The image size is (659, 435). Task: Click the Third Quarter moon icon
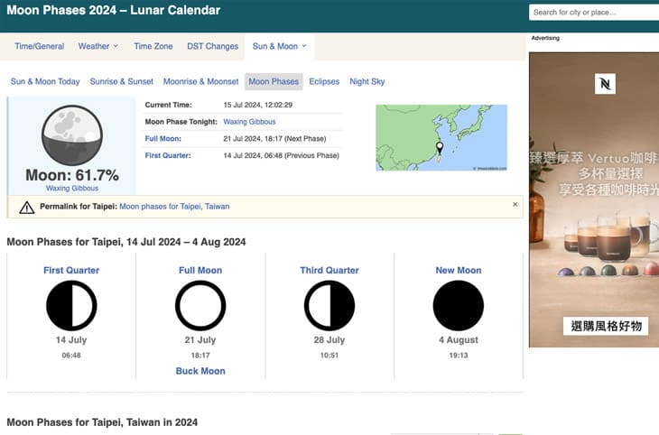(329, 306)
